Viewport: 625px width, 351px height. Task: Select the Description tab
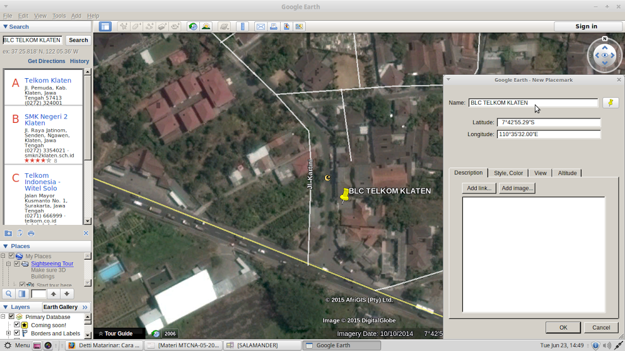point(469,173)
